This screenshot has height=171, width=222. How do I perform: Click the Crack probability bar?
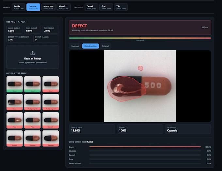point(145,147)
